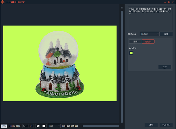Click the 18% zoom level field
Viewport: 176px width, 129px height.
[x=4, y=126]
